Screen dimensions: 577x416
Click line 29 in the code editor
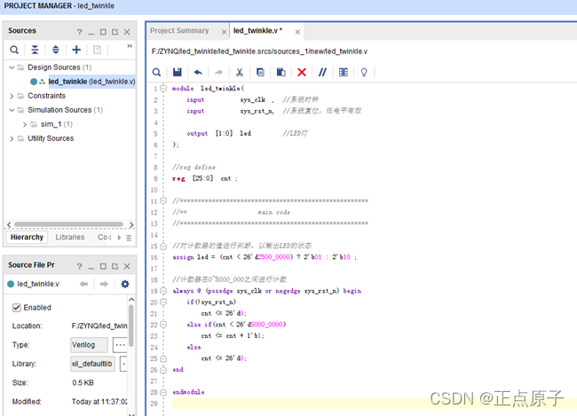click(x=375, y=404)
